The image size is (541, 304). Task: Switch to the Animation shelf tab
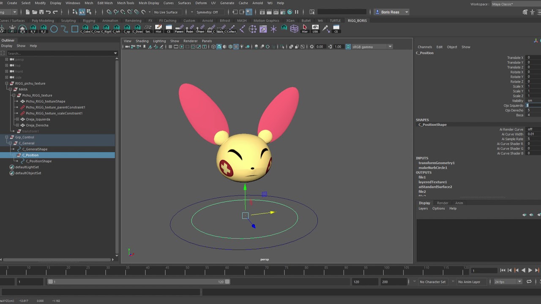pyautogui.click(x=110, y=20)
